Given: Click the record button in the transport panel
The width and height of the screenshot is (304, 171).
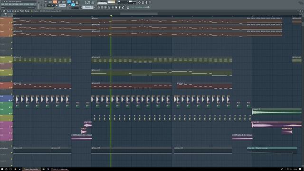Looking at the screenshot, I should pos(57,5).
